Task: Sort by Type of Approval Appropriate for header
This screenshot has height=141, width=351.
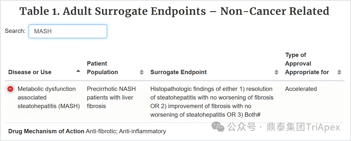Action: click(x=307, y=64)
